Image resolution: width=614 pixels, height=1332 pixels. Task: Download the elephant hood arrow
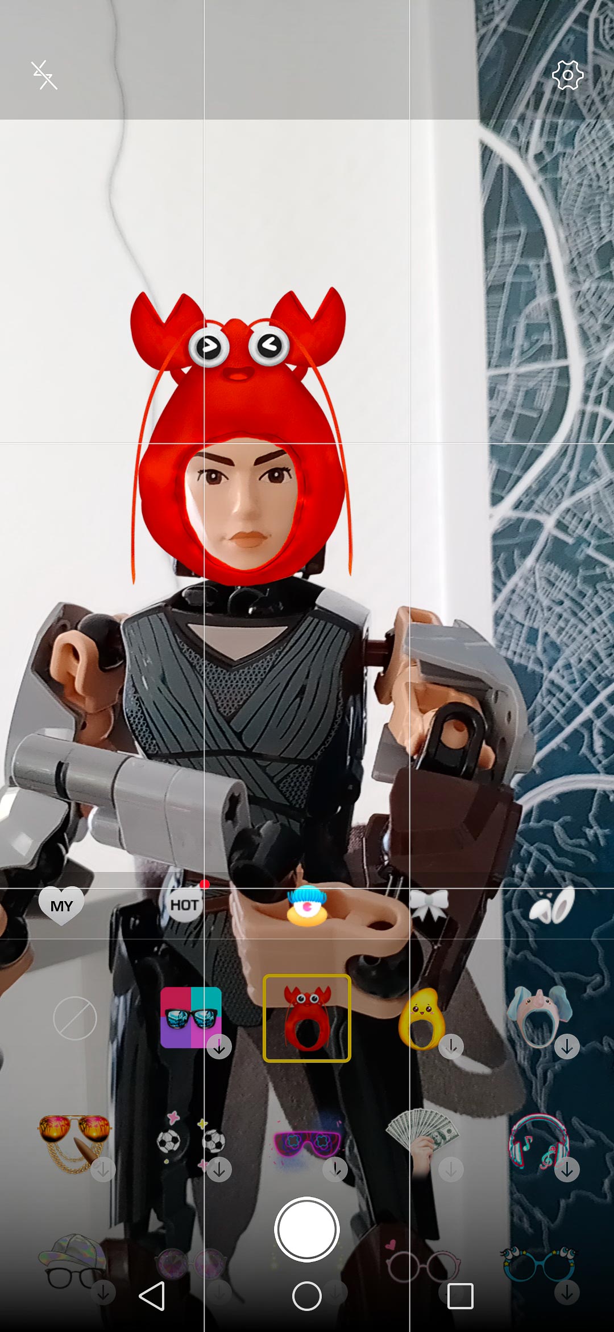tap(567, 1046)
